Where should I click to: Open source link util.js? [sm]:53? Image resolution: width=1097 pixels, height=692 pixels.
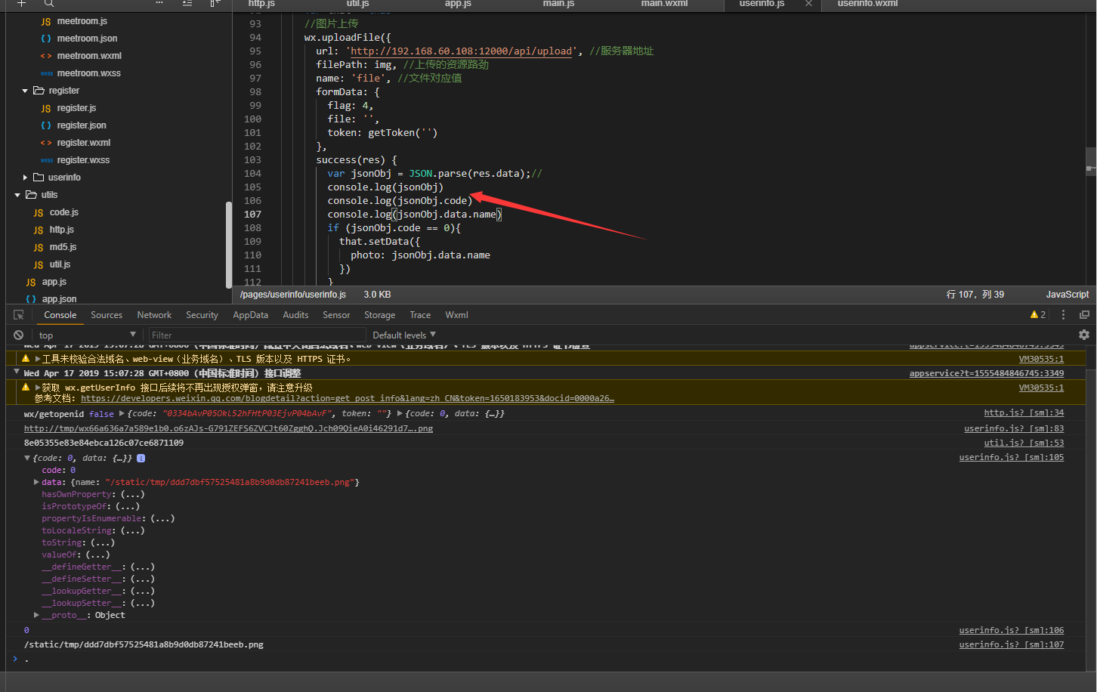coord(1024,443)
